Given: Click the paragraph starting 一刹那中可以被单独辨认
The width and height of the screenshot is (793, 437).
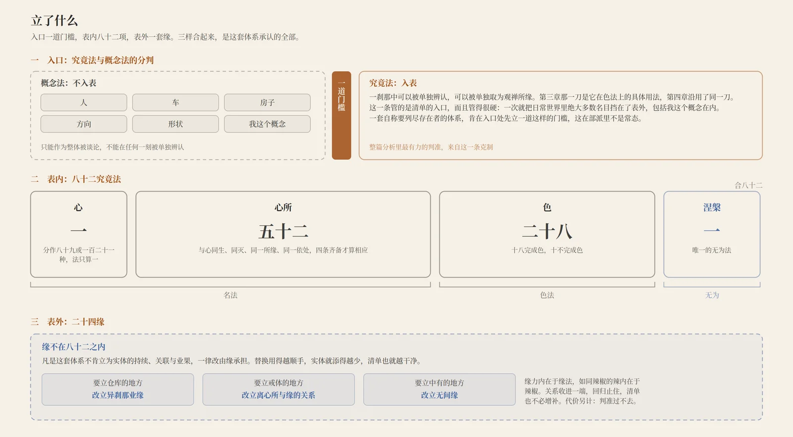Looking at the screenshot, I should [x=553, y=108].
